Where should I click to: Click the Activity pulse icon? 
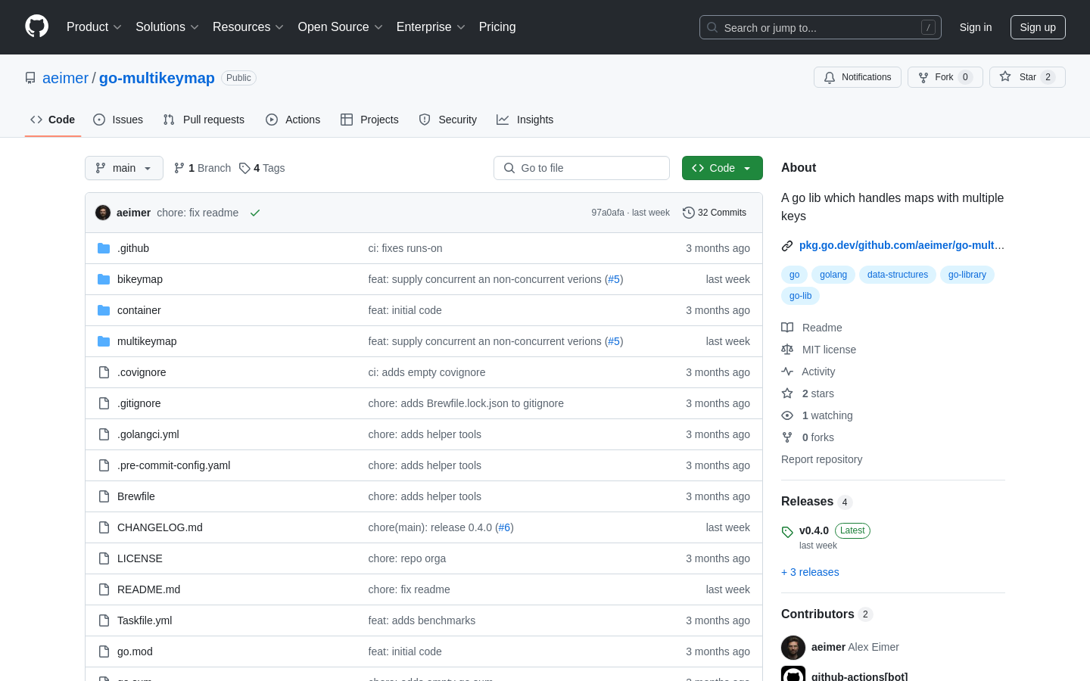tap(787, 372)
